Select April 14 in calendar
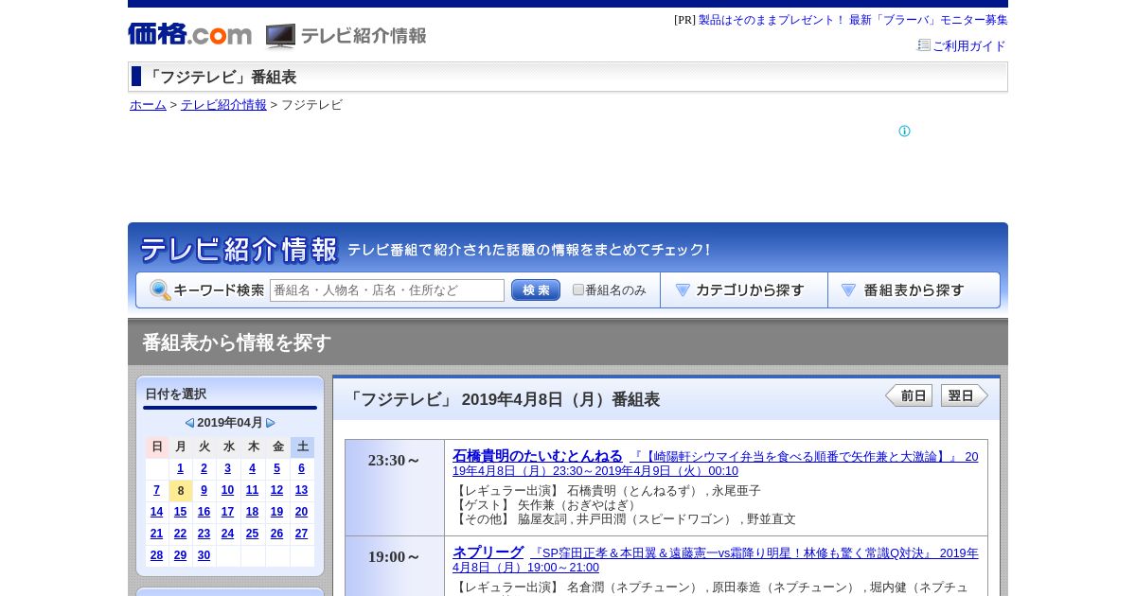Screen dimensions: 1136x596 (x=156, y=512)
